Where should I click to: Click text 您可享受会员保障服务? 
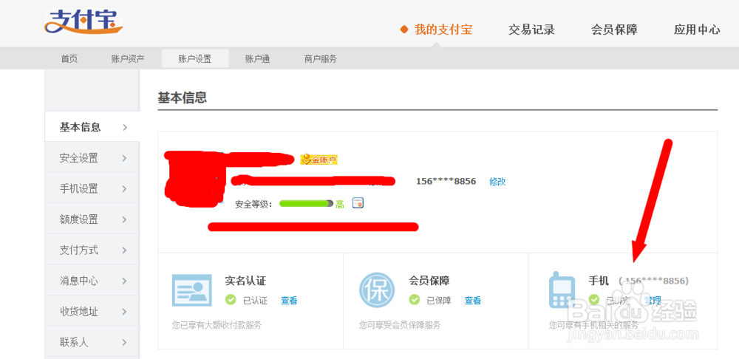[x=400, y=325]
